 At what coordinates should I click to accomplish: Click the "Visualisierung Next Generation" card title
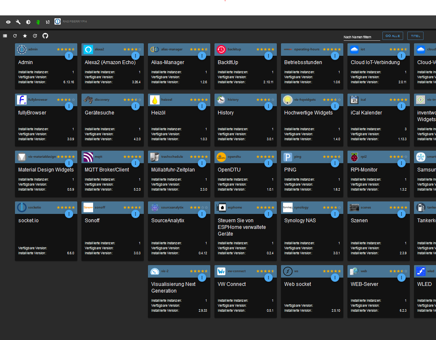click(173, 288)
